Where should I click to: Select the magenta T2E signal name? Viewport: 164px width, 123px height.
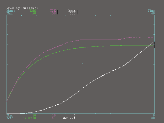tap(53, 11)
